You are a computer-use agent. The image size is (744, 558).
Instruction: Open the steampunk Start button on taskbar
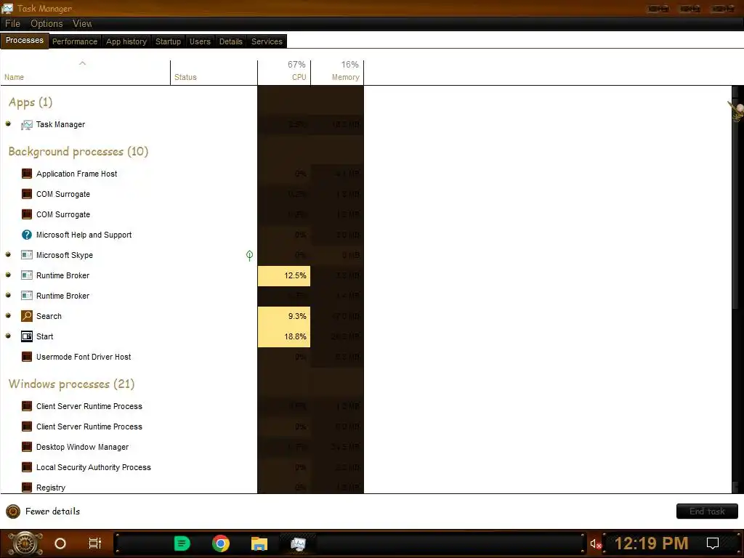click(x=25, y=543)
